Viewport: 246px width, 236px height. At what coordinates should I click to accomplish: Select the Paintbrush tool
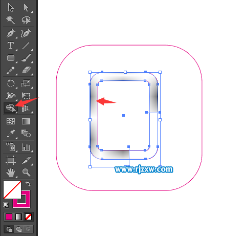(26, 58)
